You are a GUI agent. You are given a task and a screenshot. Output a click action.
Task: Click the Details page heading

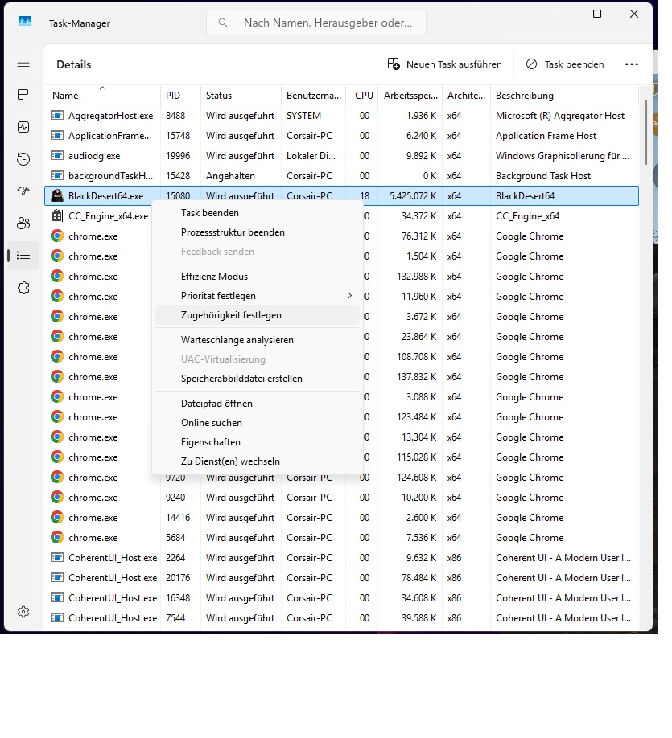click(73, 64)
